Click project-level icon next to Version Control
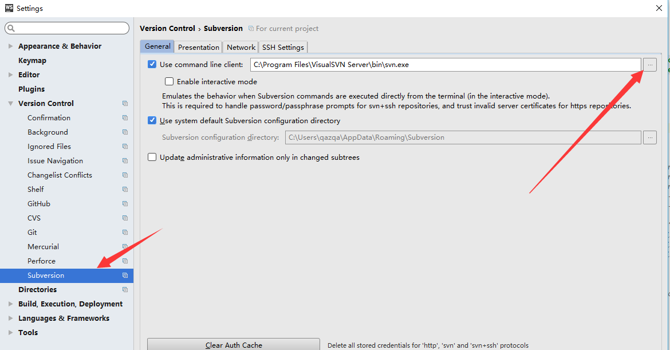 (x=125, y=104)
